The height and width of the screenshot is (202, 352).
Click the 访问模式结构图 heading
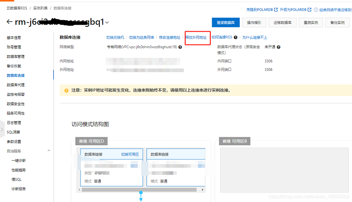[90, 124]
